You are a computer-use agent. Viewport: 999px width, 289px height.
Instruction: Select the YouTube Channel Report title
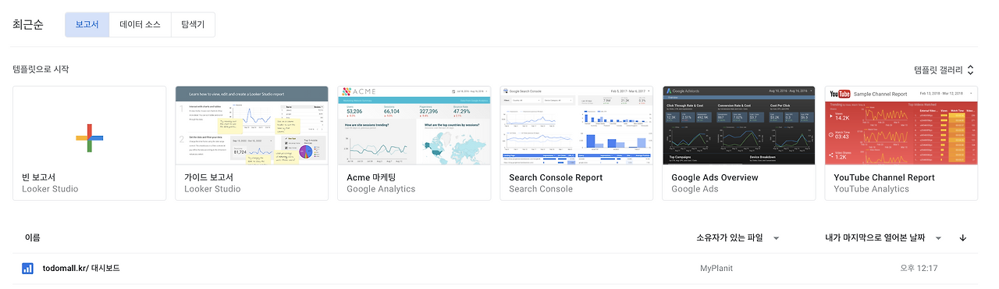tap(884, 177)
